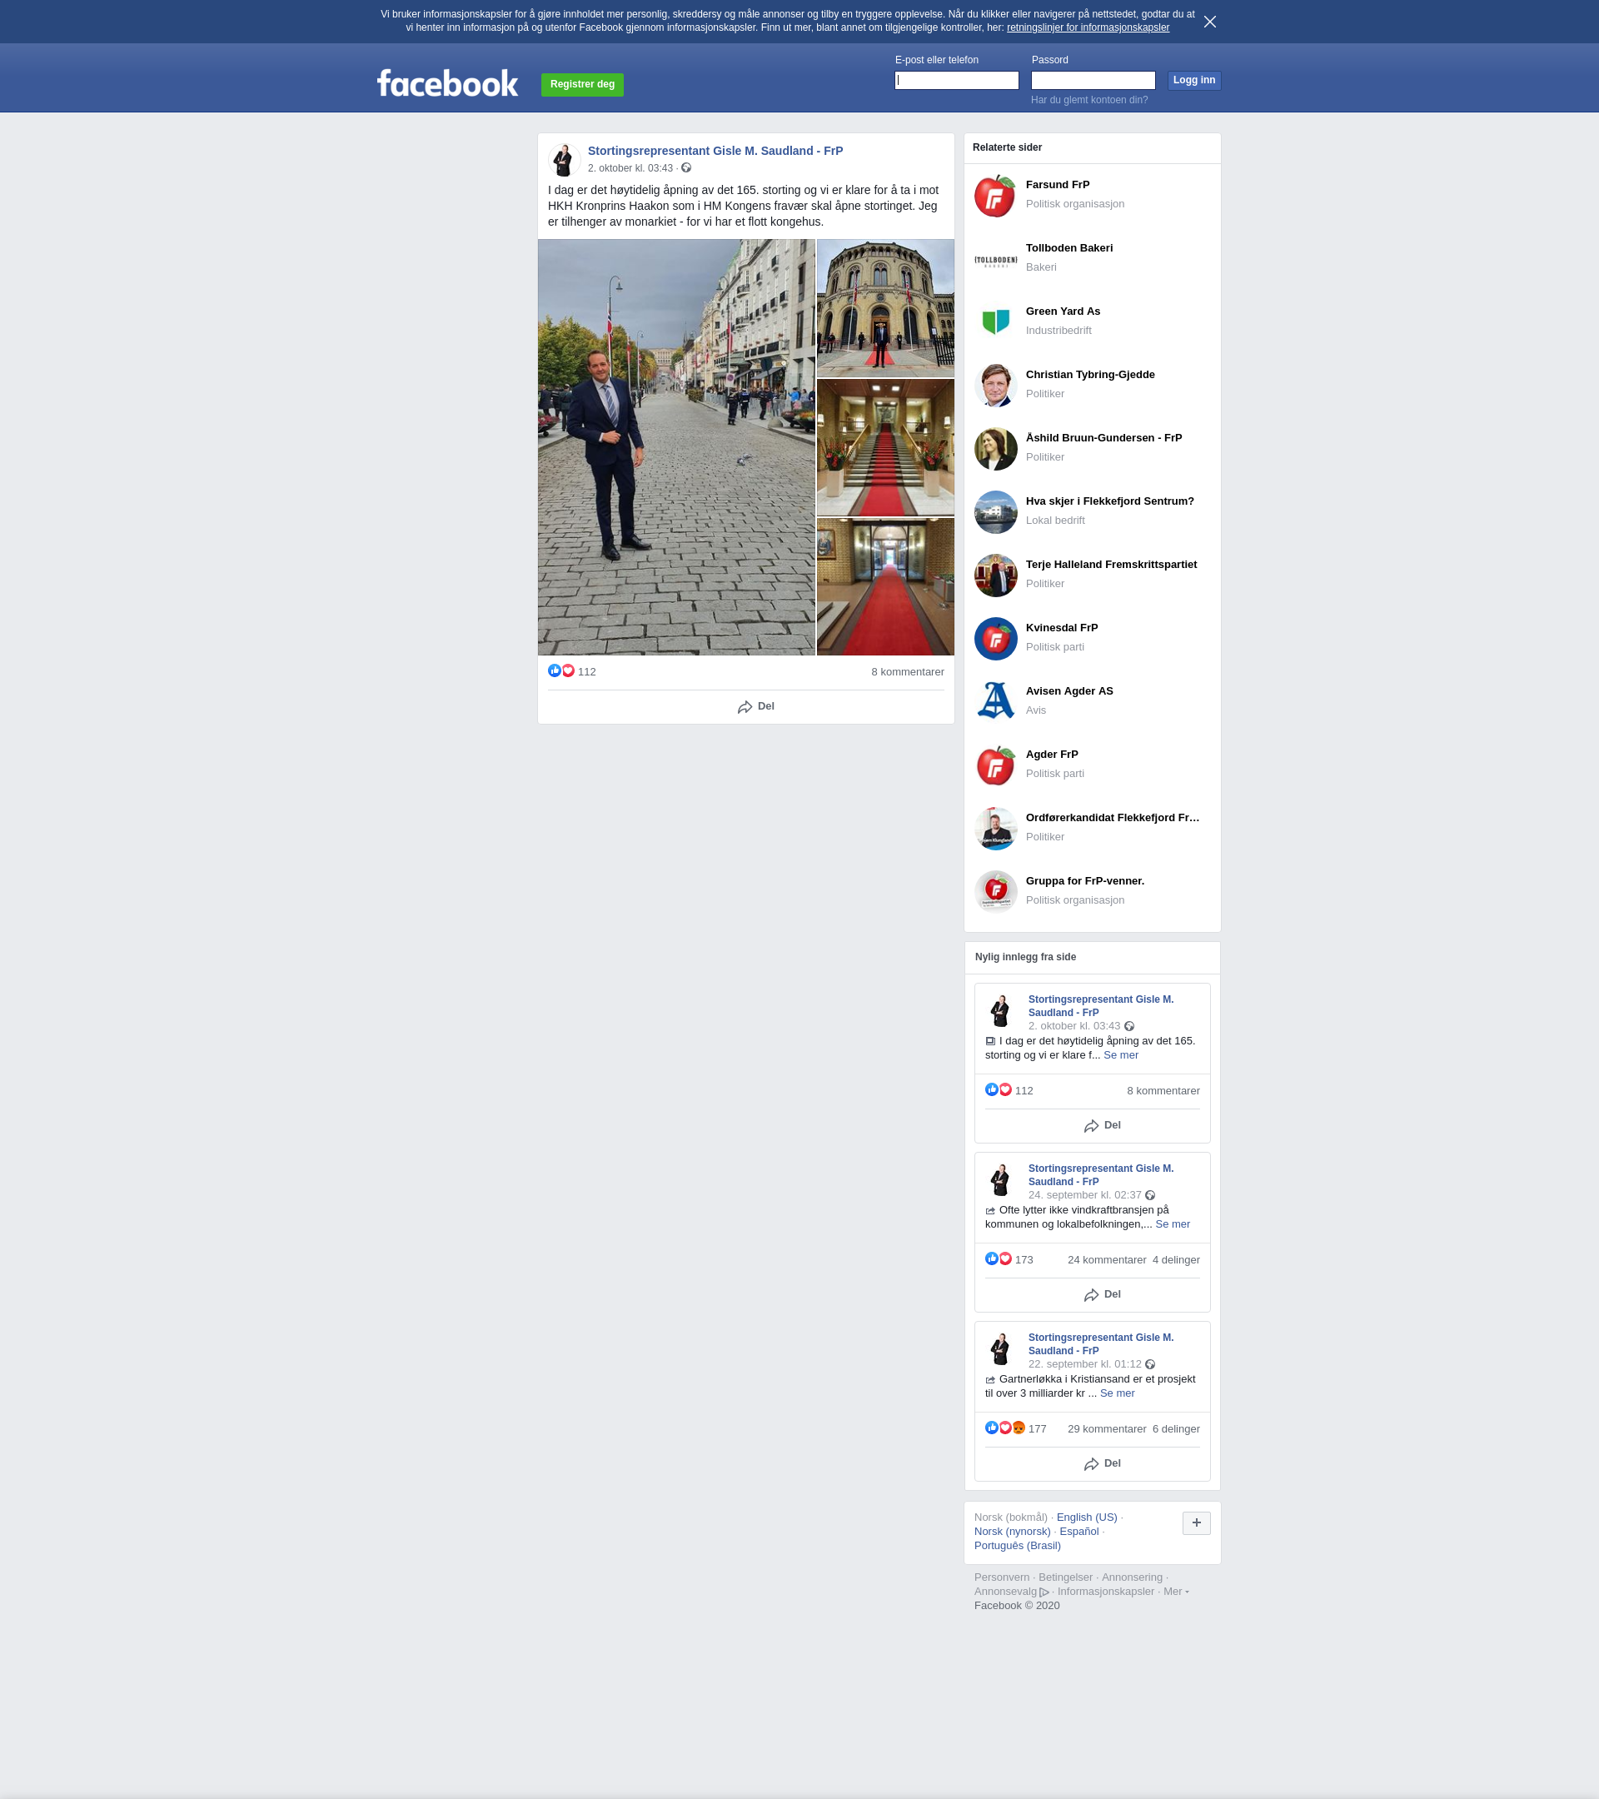Click angry reaction icon on 22. september post
Screen dimensions: 1599x1799
click(x=1019, y=1428)
